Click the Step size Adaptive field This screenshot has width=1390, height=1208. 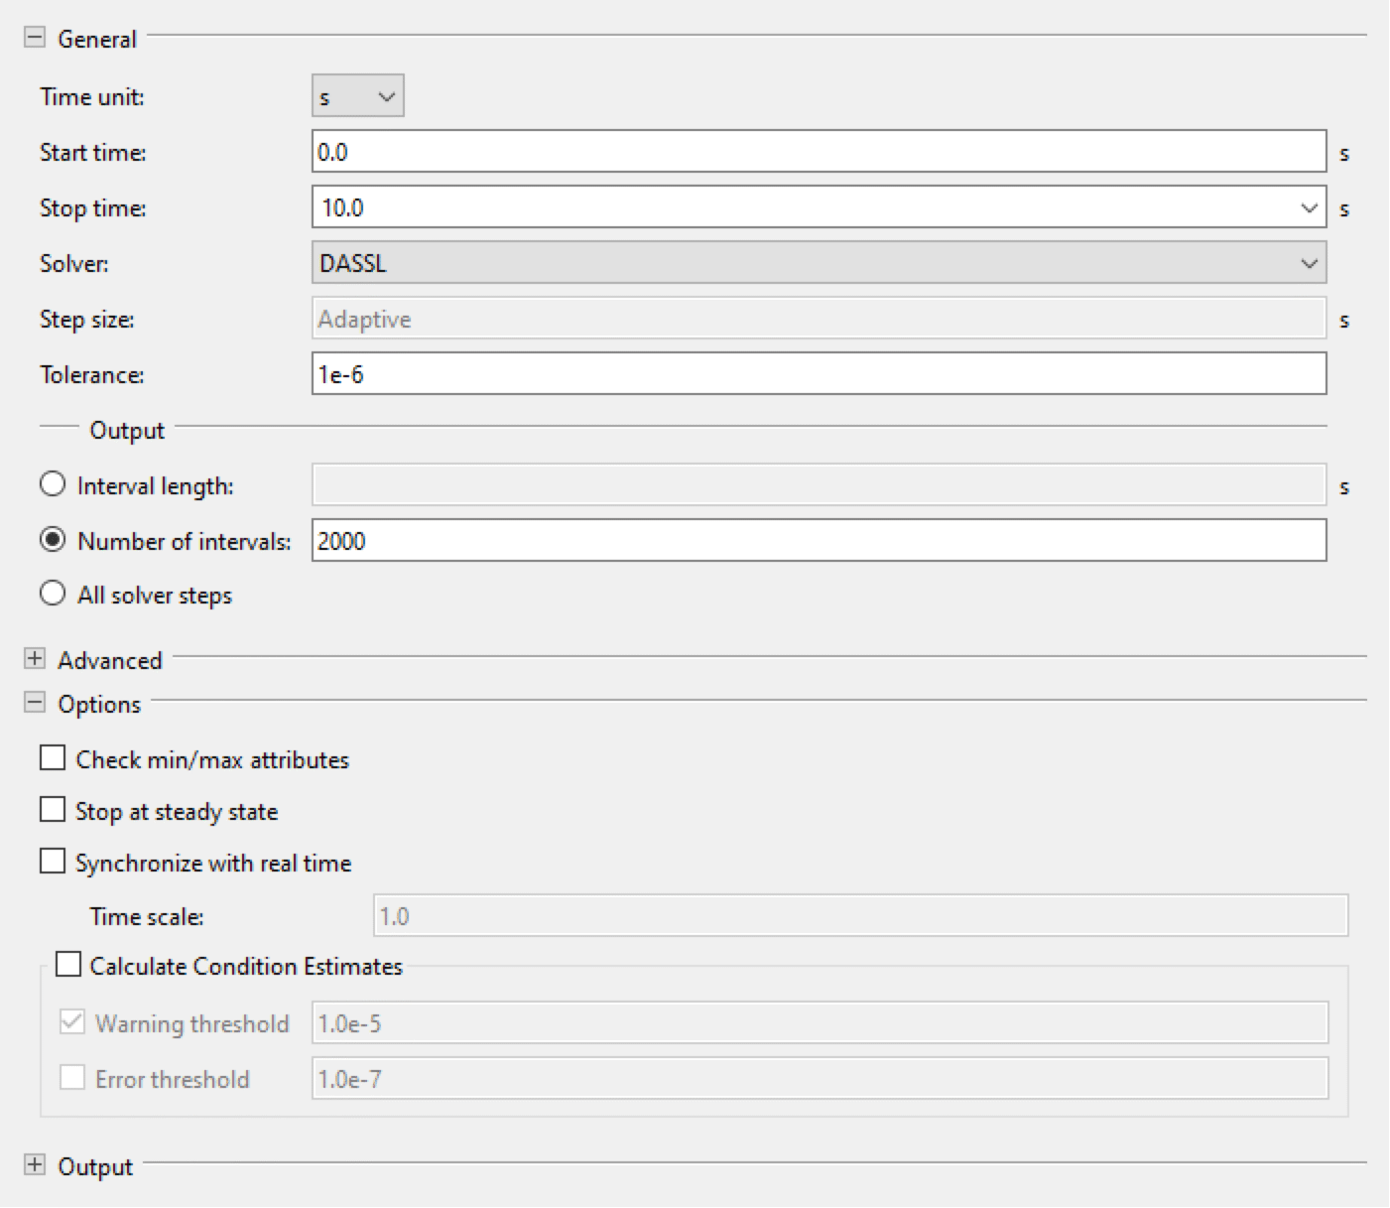(820, 319)
